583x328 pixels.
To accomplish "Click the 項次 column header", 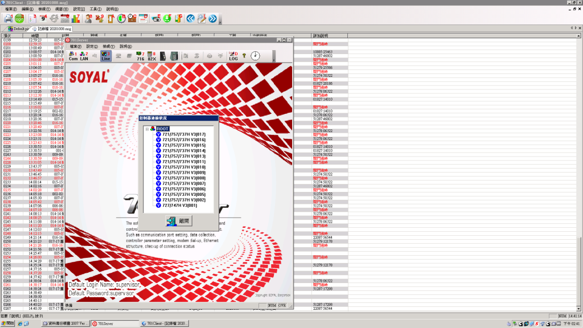I will coord(13,36).
